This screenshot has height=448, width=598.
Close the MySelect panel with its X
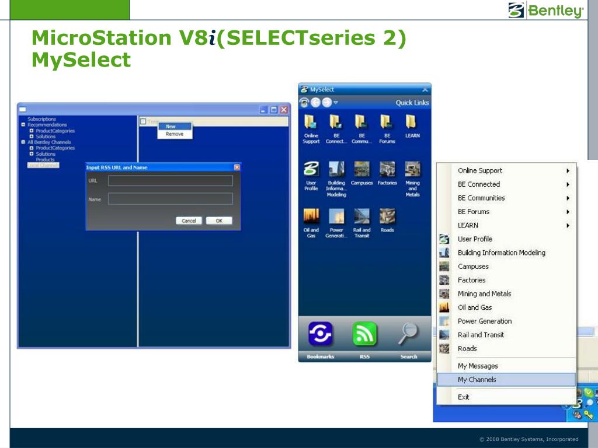tap(425, 89)
